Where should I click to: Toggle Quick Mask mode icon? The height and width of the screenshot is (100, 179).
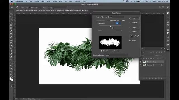pyautogui.click(x=11, y=84)
